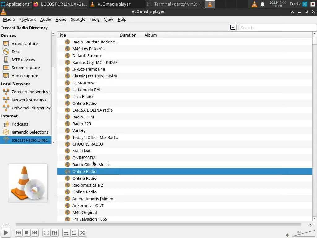Toggle random shuffle playback
Viewport: 317px width, 238px height.
click(x=82, y=233)
